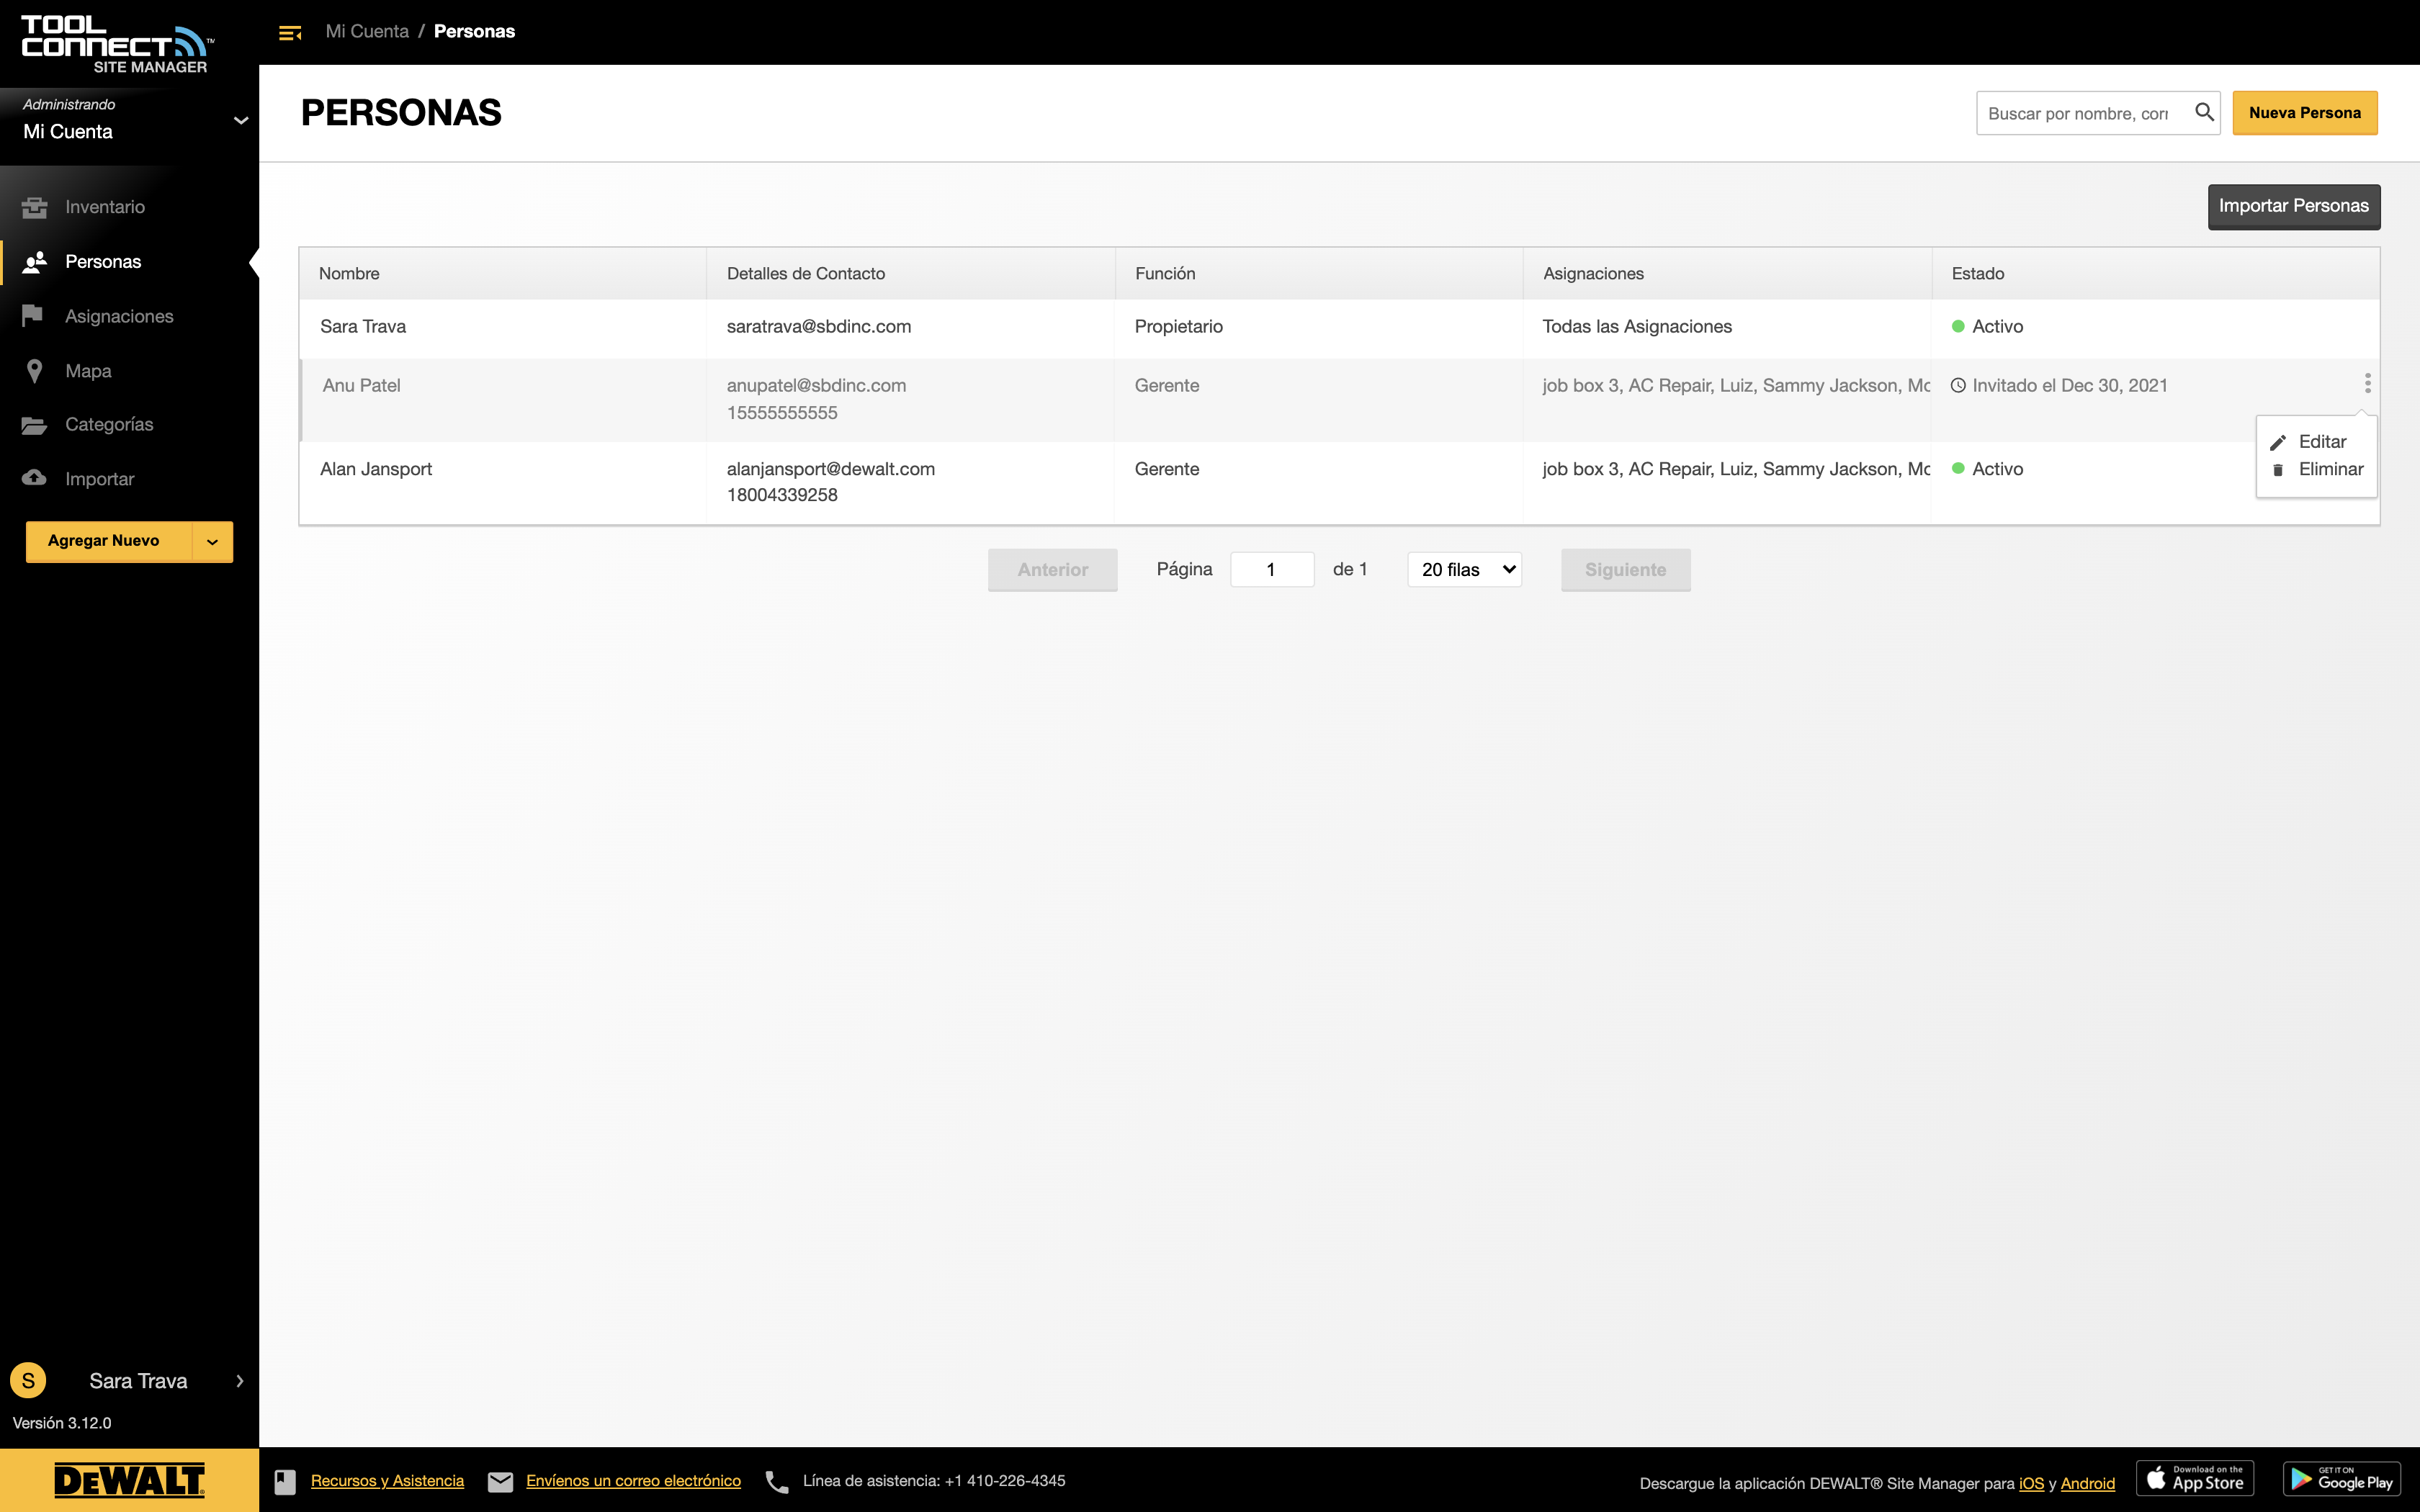Go to Categorías in the sidebar

click(x=109, y=425)
